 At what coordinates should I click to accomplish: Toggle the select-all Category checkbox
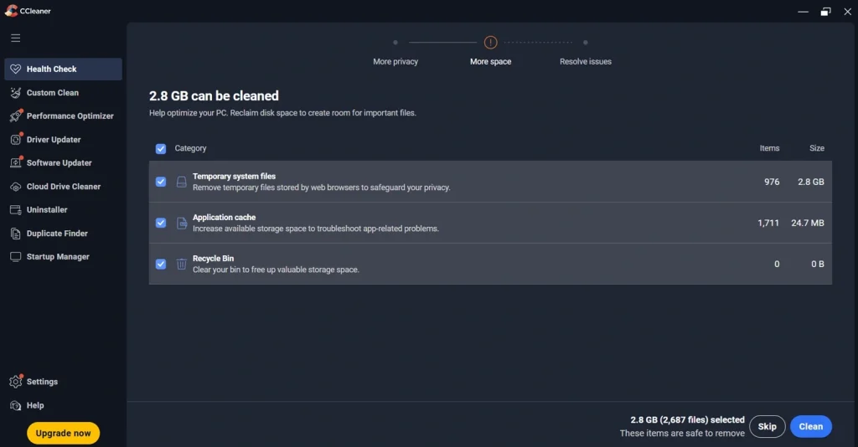(x=160, y=149)
